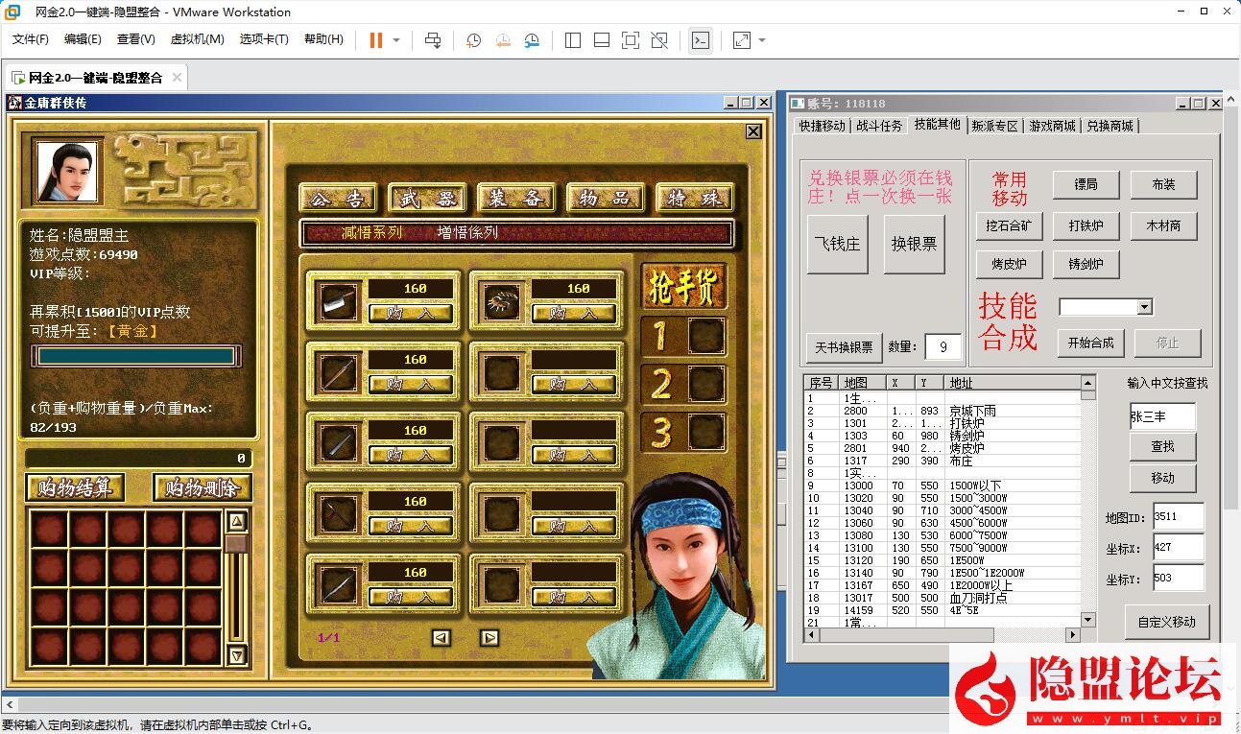The height and width of the screenshot is (734, 1241).
Task: Click the 开始合成 start synthesis button
Action: pyautogui.click(x=1090, y=343)
